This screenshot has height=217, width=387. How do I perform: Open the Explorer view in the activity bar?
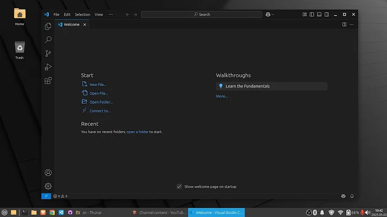point(48,26)
